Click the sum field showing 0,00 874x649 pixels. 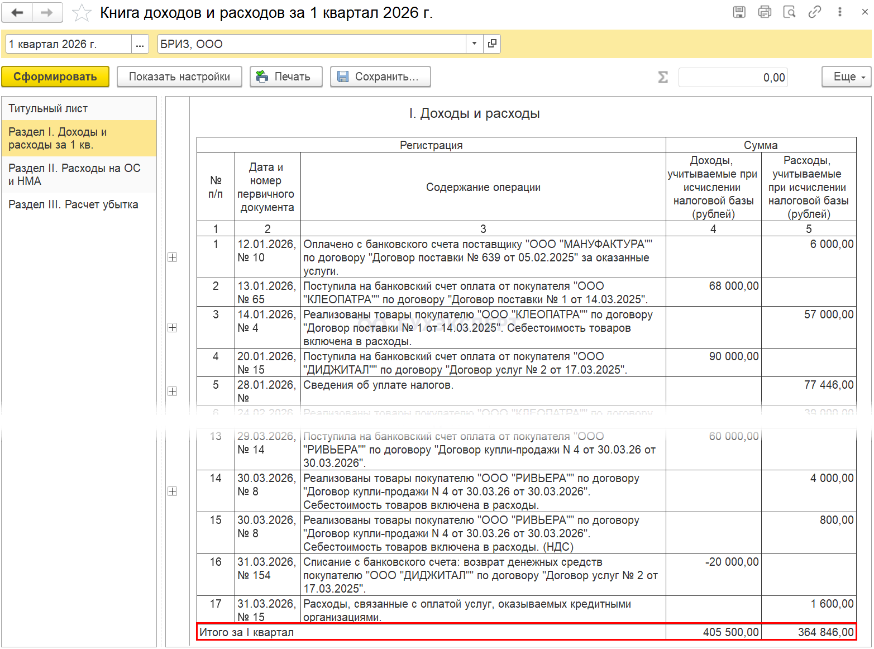pyautogui.click(x=733, y=78)
